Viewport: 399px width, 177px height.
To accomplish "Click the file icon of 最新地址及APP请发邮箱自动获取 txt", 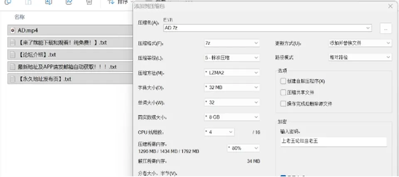I will pos(12,67).
